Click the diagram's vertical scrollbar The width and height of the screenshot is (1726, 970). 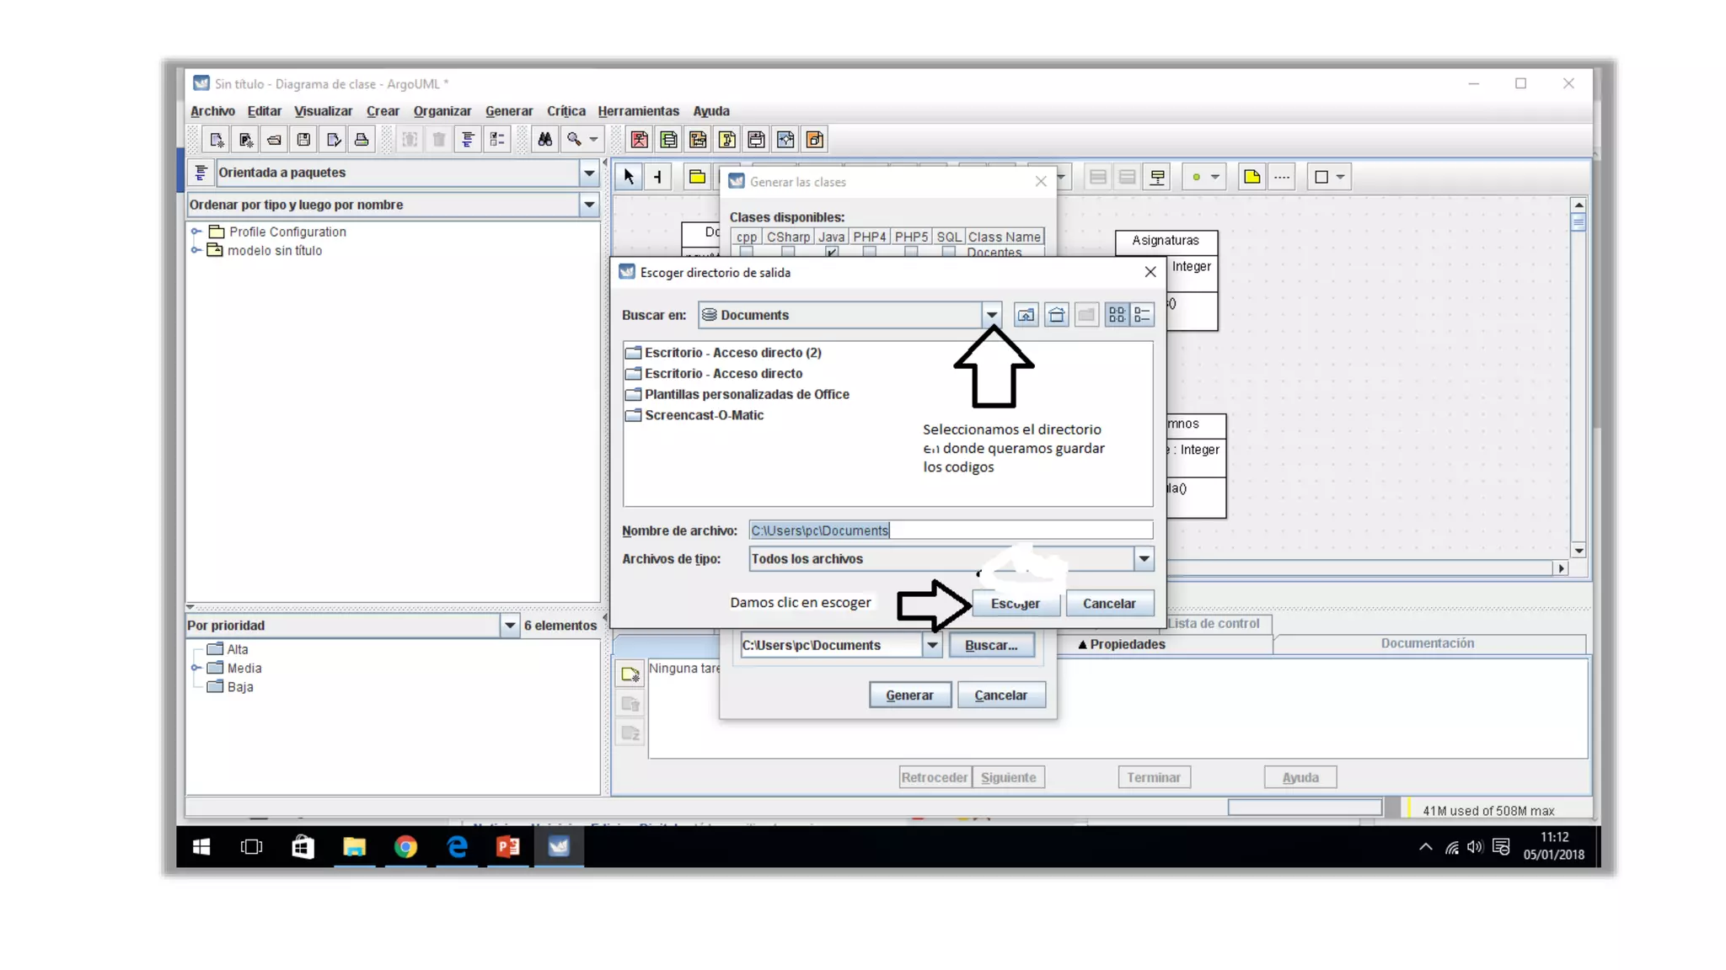pos(1579,379)
